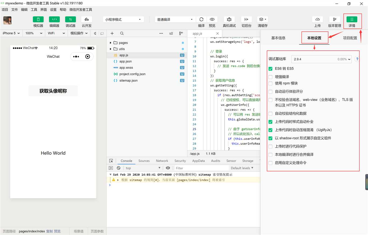
Task: Open Cloud Development (云开发) icon
Action: [87, 19]
